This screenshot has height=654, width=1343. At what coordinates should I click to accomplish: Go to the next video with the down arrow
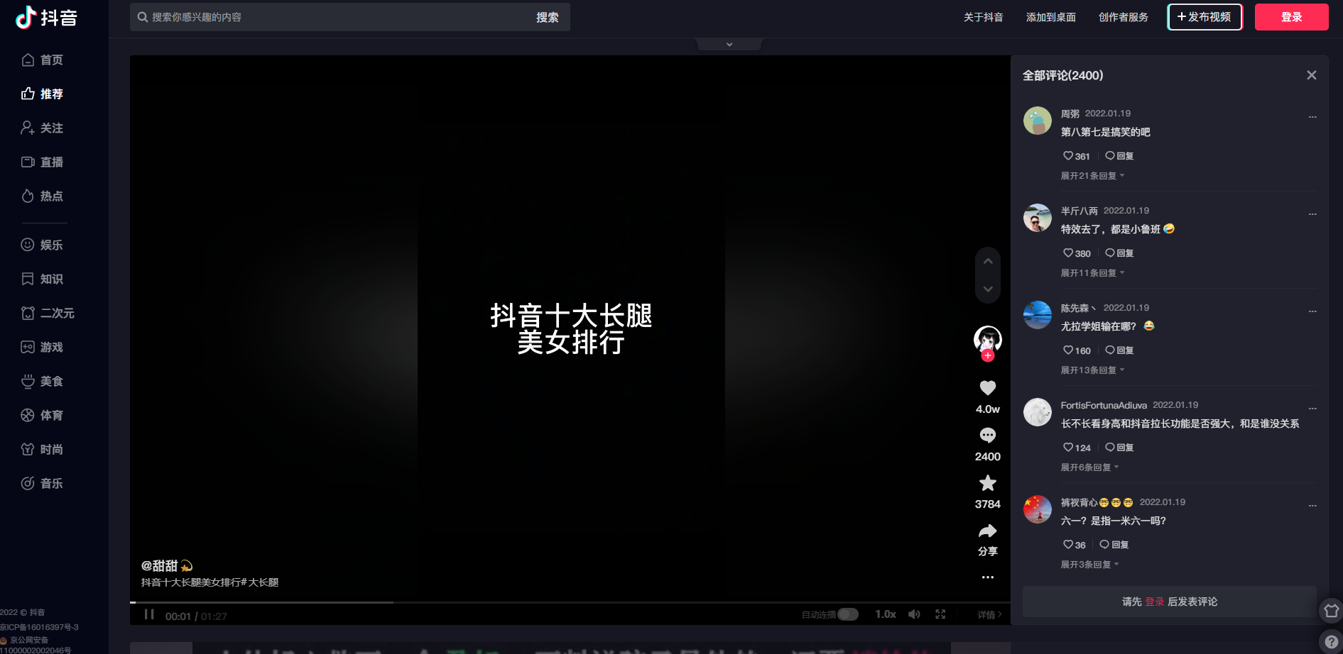987,289
